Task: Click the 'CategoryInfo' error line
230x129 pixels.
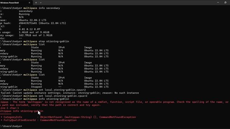Action: coord(68,117)
